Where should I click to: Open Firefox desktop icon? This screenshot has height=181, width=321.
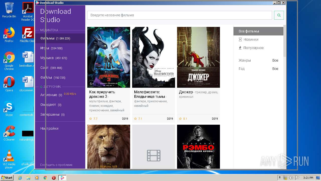[x=9, y=35]
